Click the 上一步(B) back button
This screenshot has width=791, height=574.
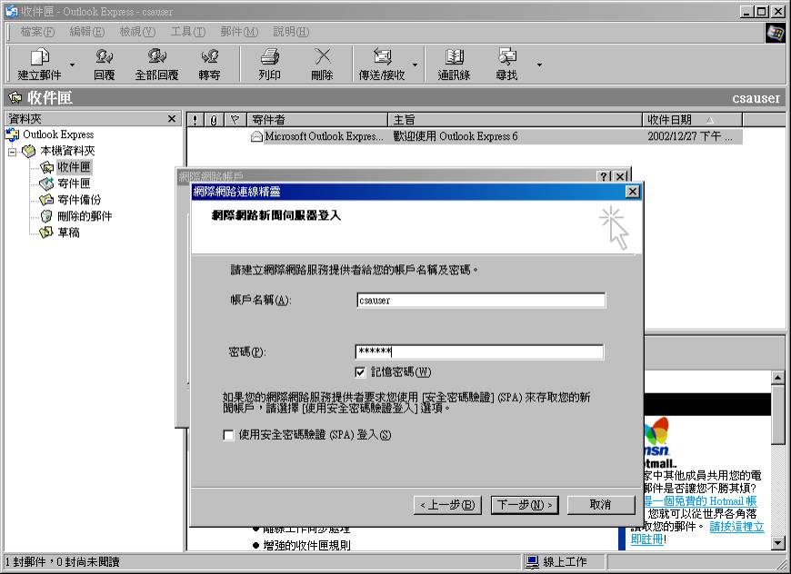tap(447, 505)
